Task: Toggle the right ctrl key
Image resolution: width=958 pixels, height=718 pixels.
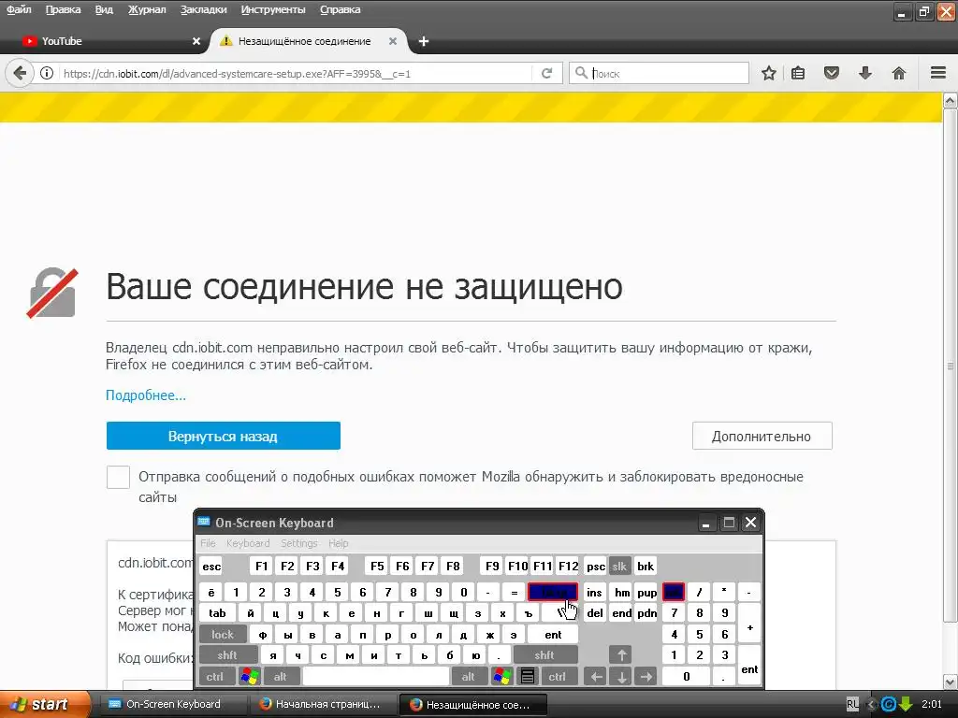Action: coord(558,676)
